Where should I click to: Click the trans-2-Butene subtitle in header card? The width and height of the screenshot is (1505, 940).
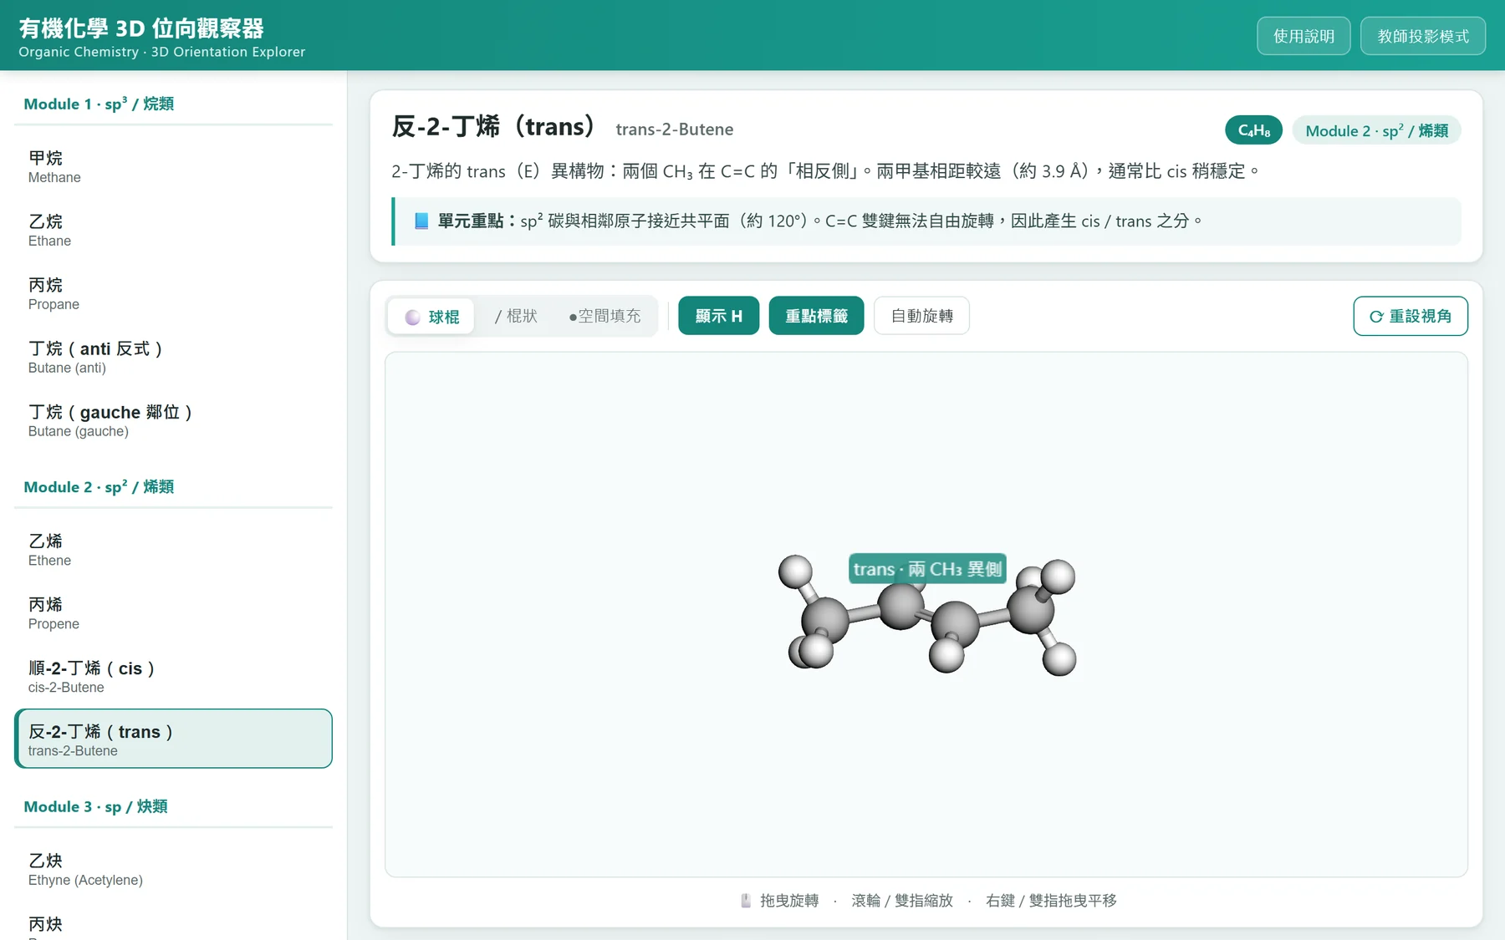(x=675, y=130)
